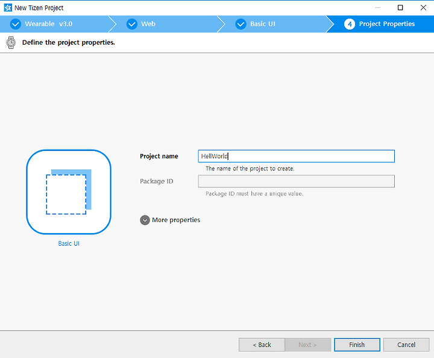This screenshot has height=358, width=434.
Task: Click the Web step checkmark icon
Action: [132, 24]
